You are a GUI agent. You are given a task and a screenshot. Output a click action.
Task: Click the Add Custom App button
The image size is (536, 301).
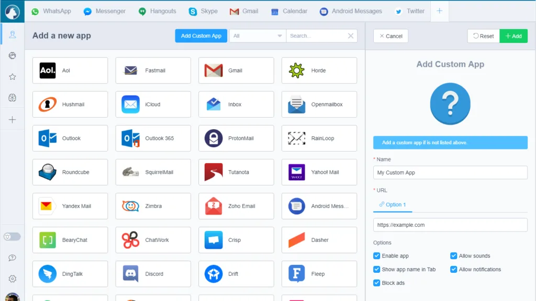click(x=201, y=36)
